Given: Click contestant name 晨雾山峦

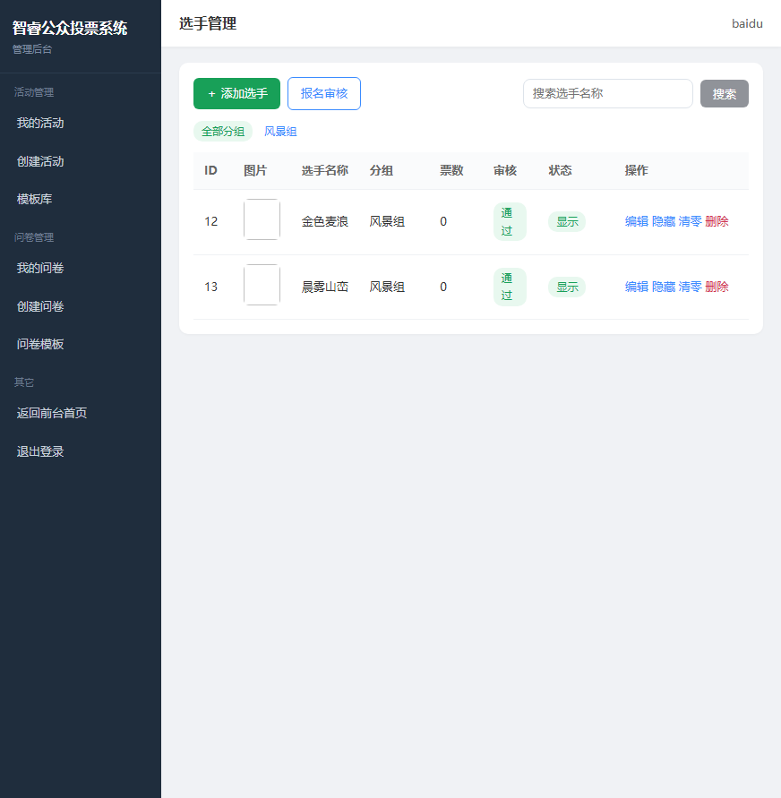Looking at the screenshot, I should pyautogui.click(x=324, y=287).
